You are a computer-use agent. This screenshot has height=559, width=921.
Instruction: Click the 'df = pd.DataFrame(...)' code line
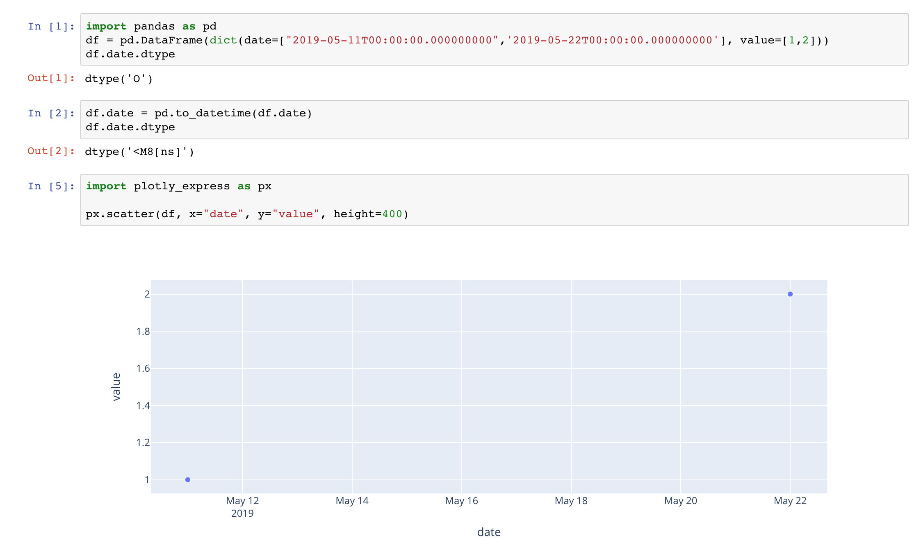point(457,41)
